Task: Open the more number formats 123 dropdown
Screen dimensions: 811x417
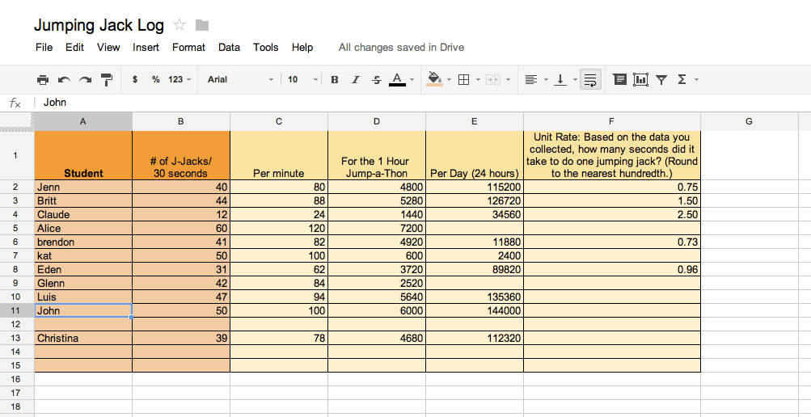Action: (x=180, y=79)
